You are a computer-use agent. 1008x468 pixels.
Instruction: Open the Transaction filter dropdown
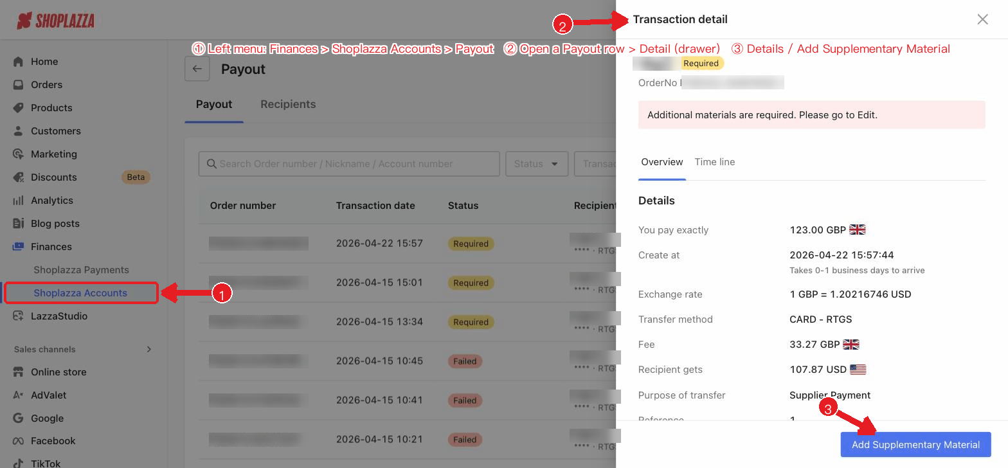click(x=595, y=164)
